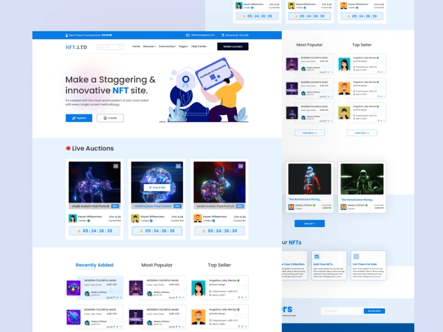This screenshot has height=332, width=443.
Task: Click the Browse More button
Action: 374,311
